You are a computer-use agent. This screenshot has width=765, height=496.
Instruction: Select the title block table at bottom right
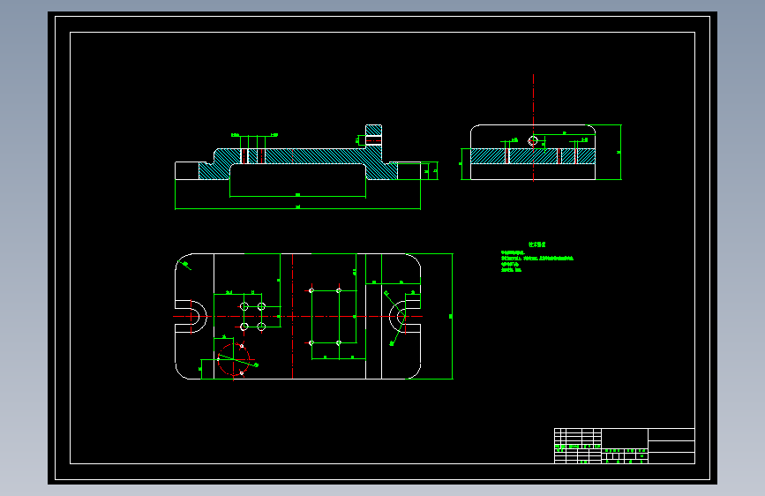pos(625,446)
